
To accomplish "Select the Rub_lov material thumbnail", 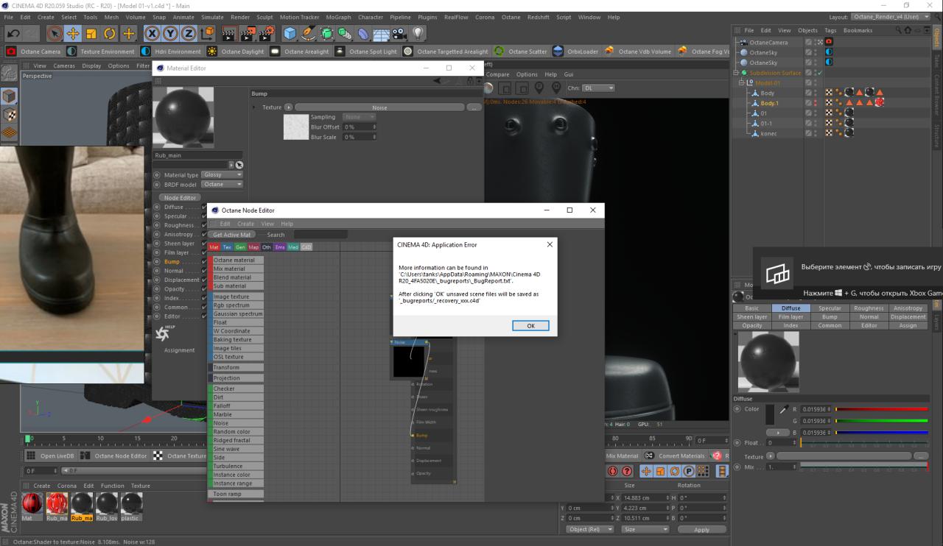I will click(x=106, y=506).
